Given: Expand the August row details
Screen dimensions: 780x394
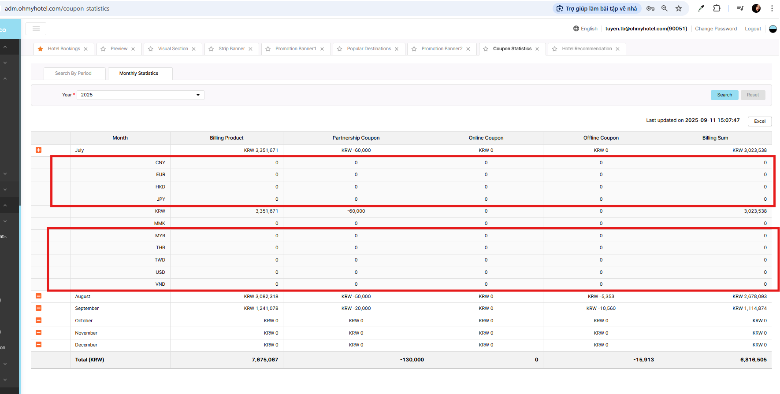Looking at the screenshot, I should (39, 296).
